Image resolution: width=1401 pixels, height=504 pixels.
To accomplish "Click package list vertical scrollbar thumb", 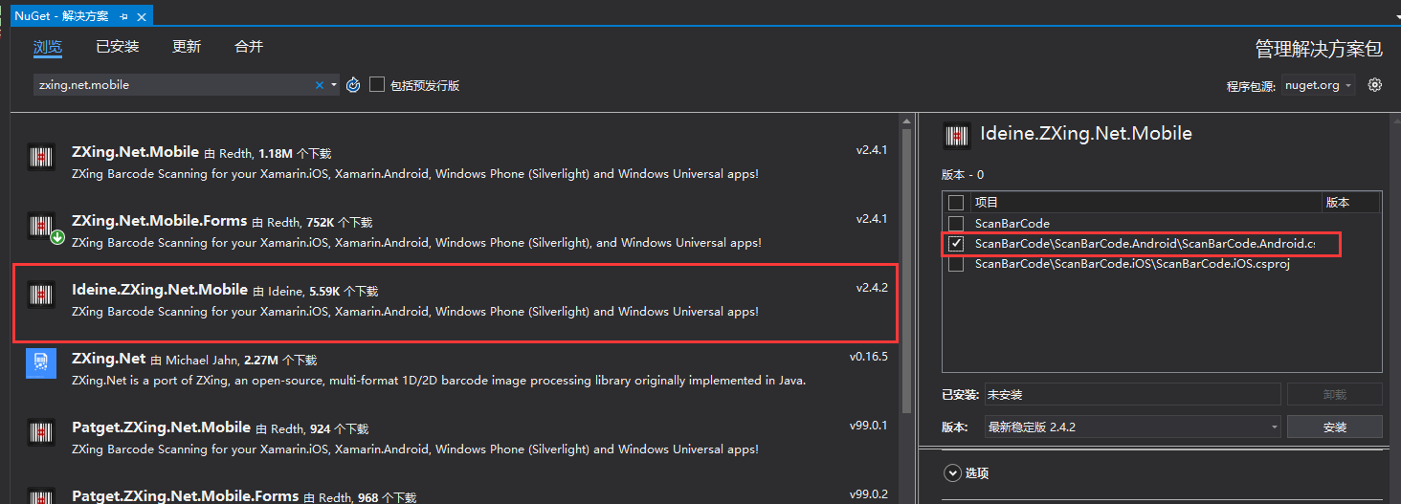I will tap(907, 271).
